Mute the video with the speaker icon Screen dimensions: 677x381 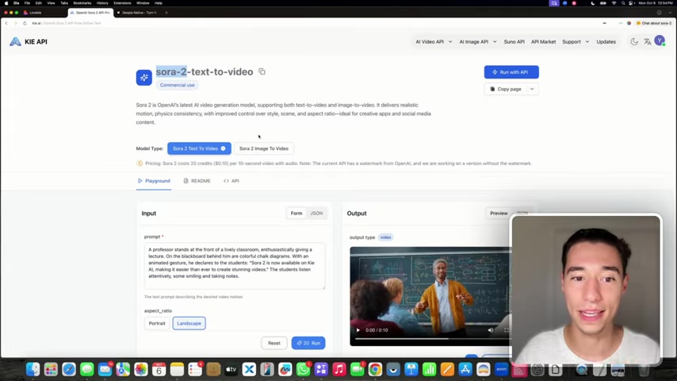coord(490,330)
